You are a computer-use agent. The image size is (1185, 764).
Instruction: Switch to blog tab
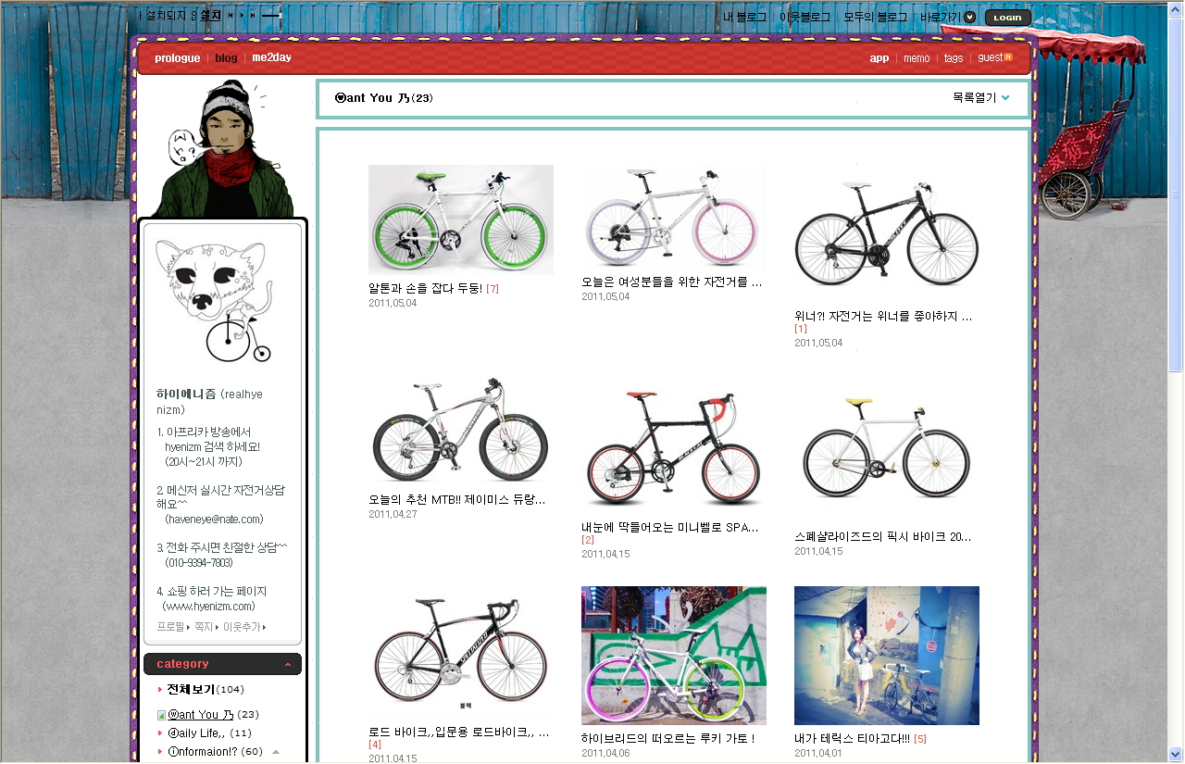click(x=226, y=58)
